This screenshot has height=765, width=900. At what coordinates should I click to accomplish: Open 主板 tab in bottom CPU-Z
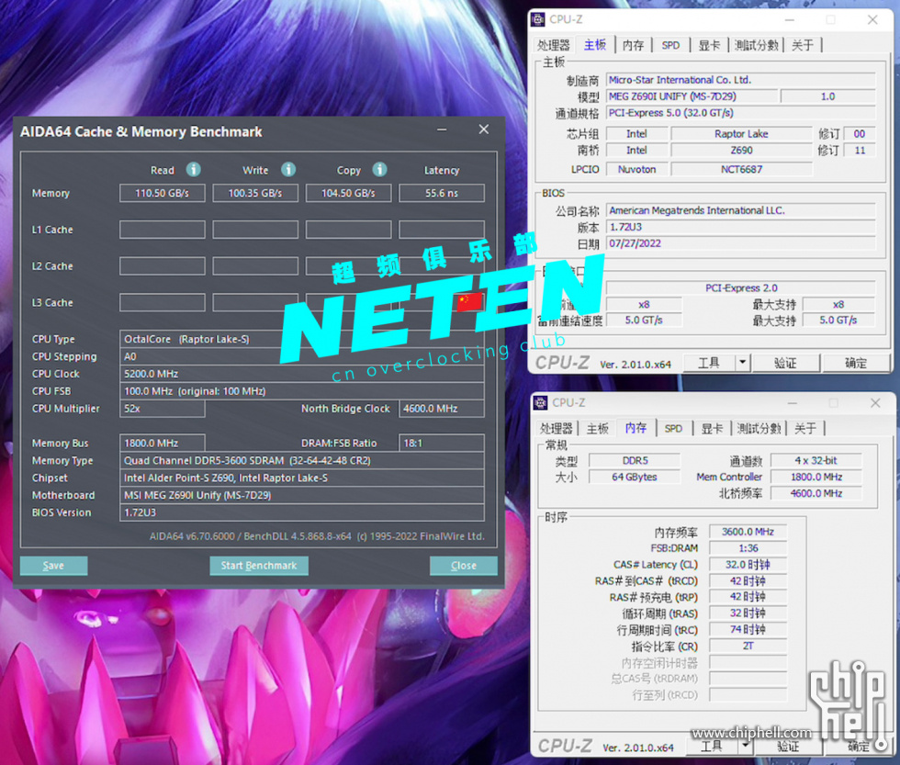[597, 428]
